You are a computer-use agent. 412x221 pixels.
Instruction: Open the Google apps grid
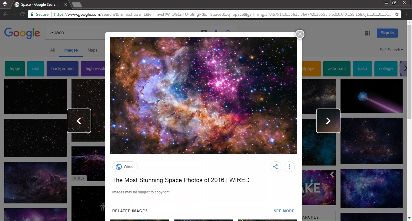pyautogui.click(x=368, y=33)
